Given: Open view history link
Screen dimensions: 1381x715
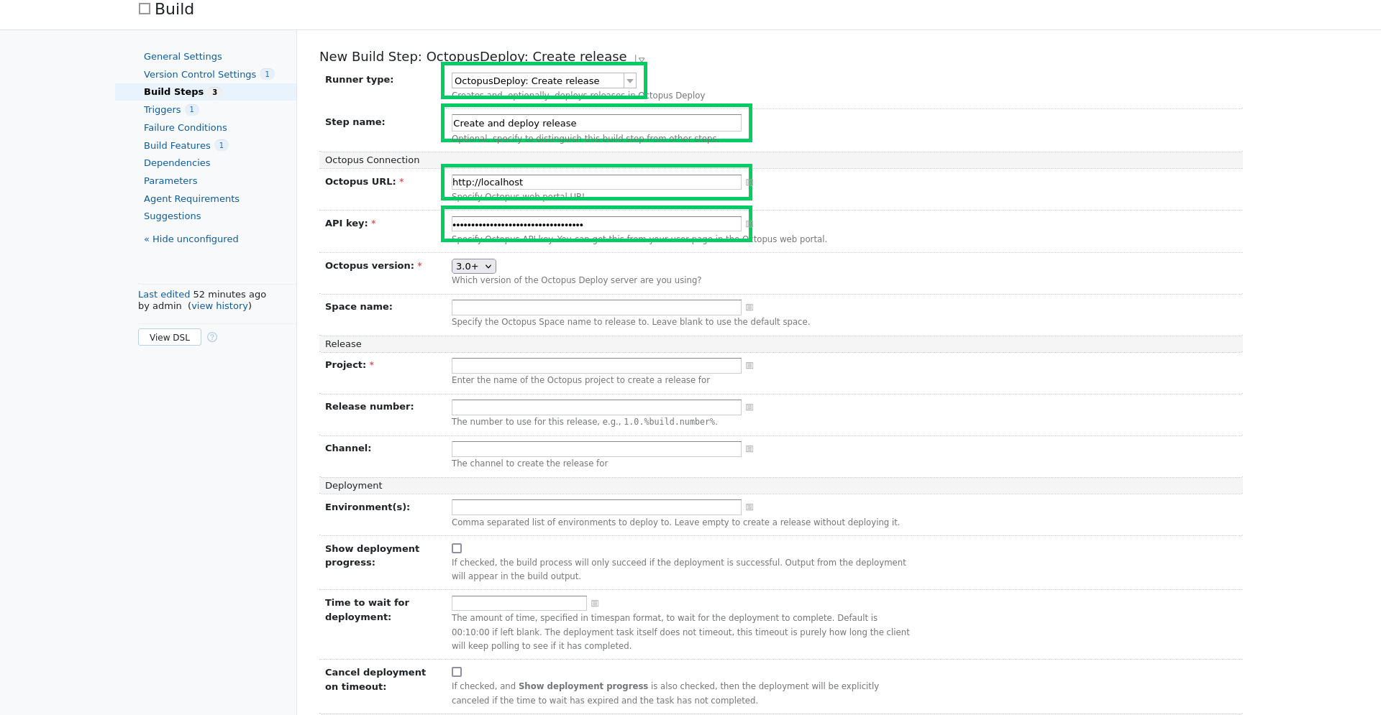Looking at the screenshot, I should [x=220, y=305].
